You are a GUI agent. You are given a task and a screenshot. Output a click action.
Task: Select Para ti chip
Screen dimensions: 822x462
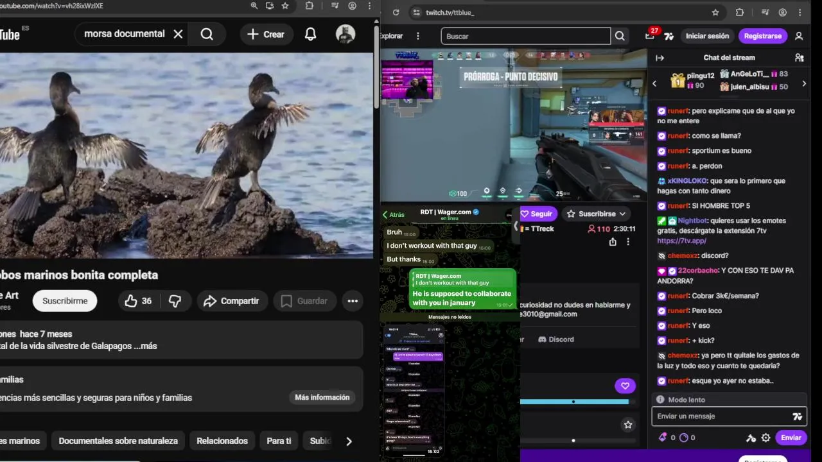click(279, 441)
